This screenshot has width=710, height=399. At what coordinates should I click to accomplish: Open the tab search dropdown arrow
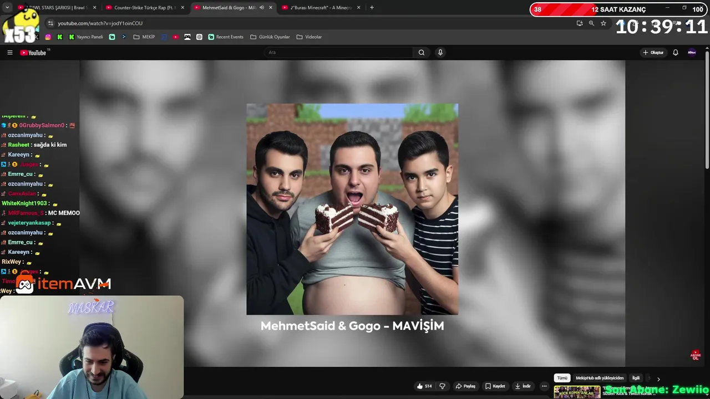coord(7,8)
